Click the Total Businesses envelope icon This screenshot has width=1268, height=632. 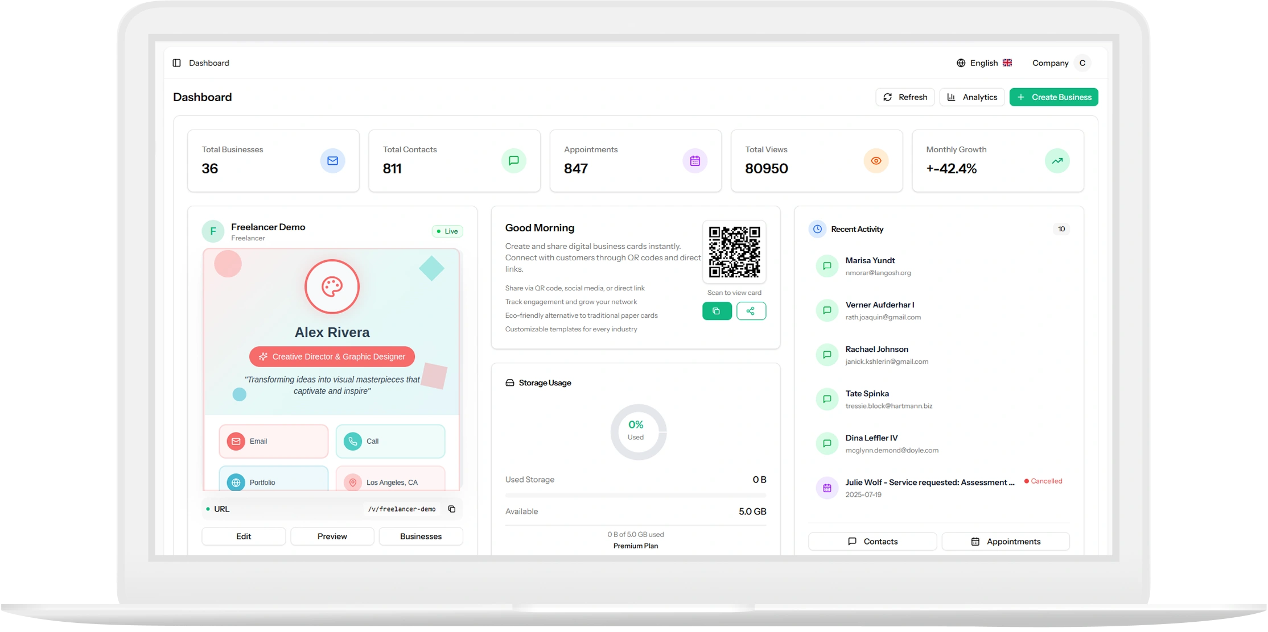[332, 161]
